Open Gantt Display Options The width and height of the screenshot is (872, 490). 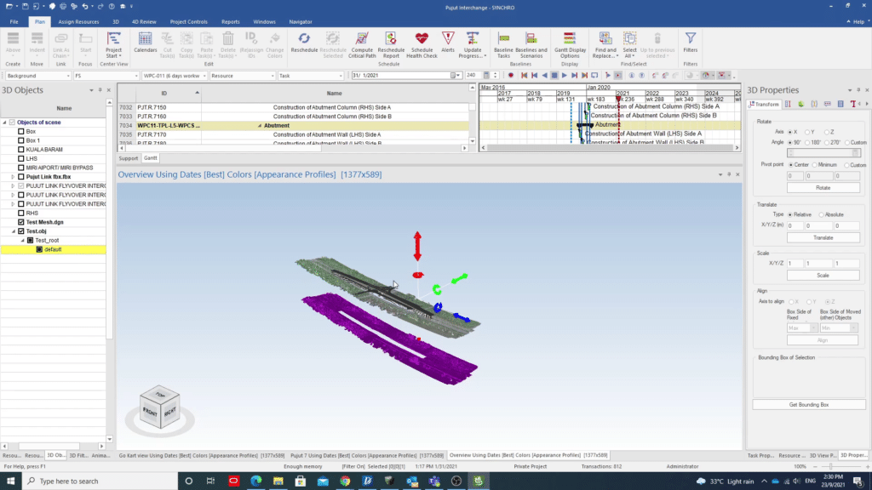(570, 44)
